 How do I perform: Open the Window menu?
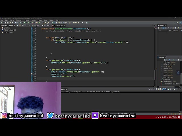click(x=51, y=20)
